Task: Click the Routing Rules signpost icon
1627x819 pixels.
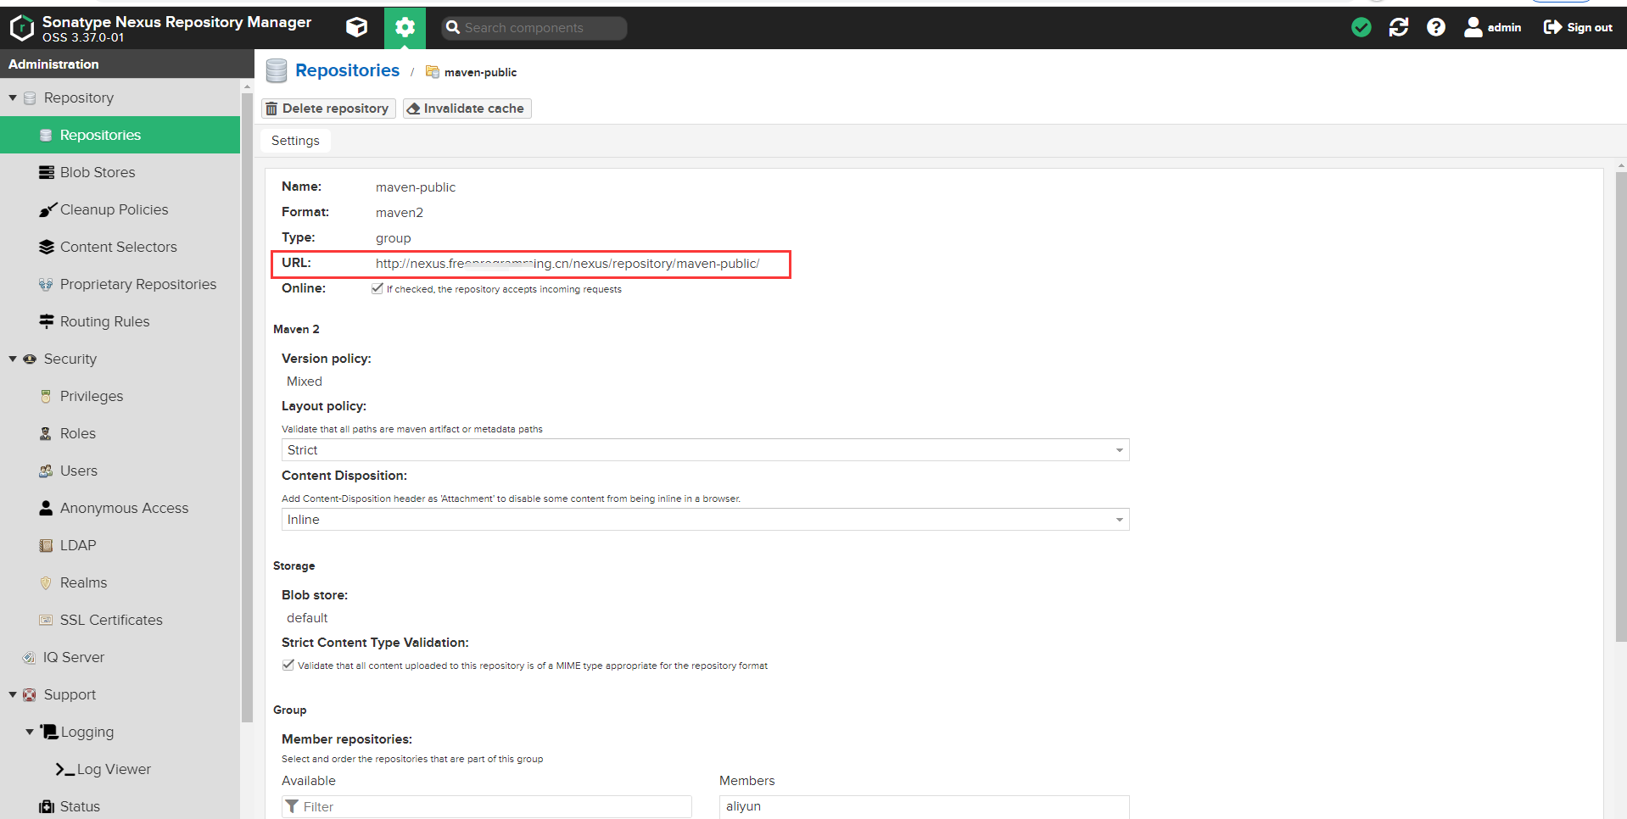Action: (x=47, y=321)
